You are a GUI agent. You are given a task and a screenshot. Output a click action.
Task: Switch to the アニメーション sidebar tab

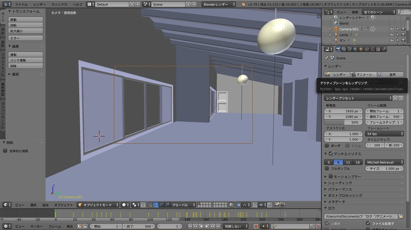[x=3, y=65]
